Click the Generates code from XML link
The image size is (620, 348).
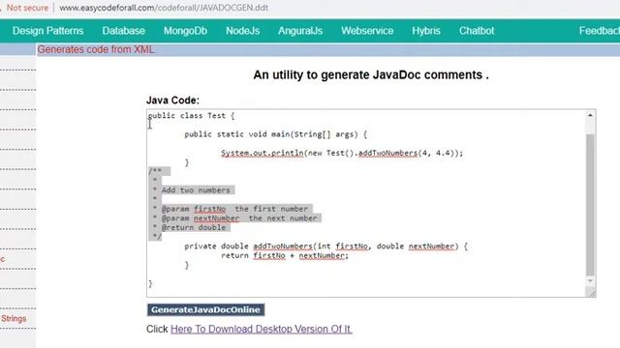point(95,49)
